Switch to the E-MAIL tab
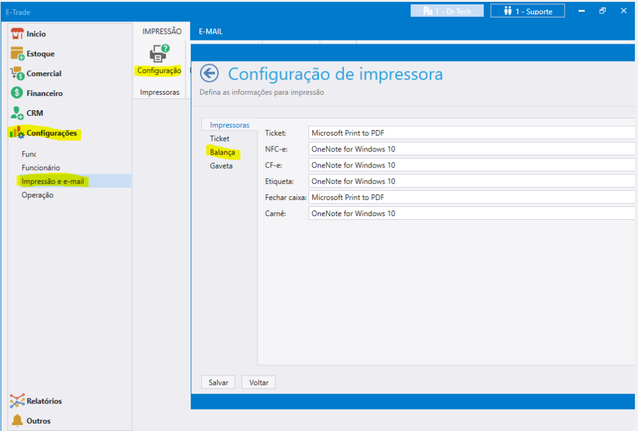Image resolution: width=638 pixels, height=431 pixels. pyautogui.click(x=211, y=31)
